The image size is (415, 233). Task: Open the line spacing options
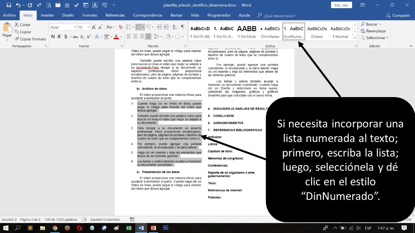(x=158, y=37)
